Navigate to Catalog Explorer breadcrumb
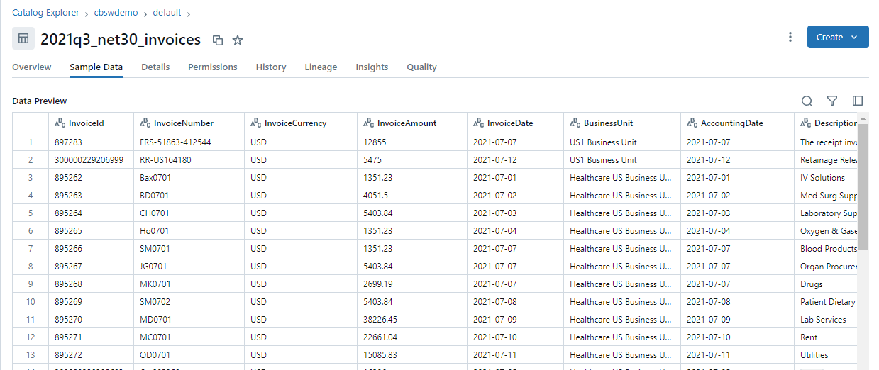This screenshot has width=879, height=370. [45, 13]
